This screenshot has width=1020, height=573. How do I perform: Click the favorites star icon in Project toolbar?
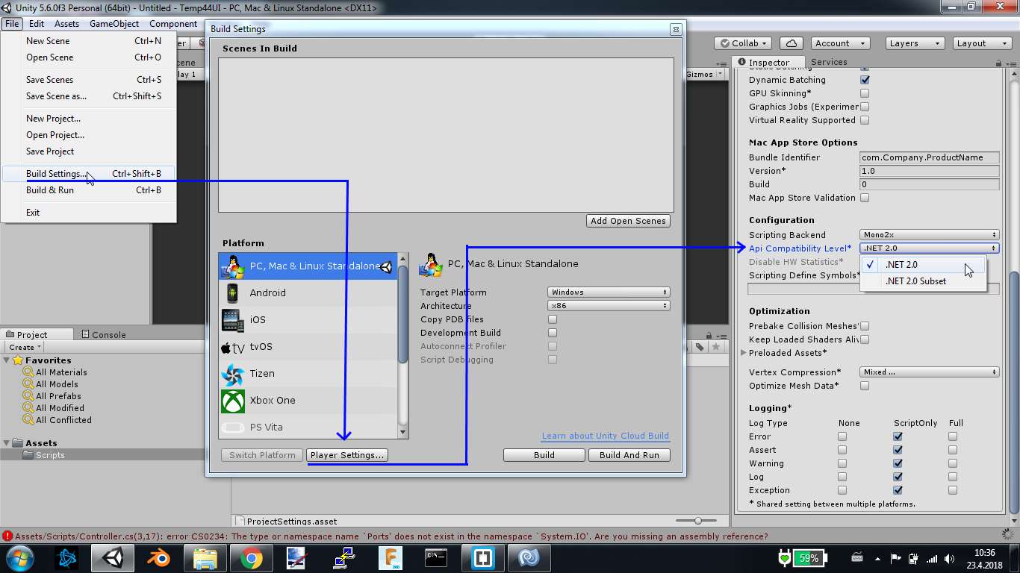[x=716, y=347]
